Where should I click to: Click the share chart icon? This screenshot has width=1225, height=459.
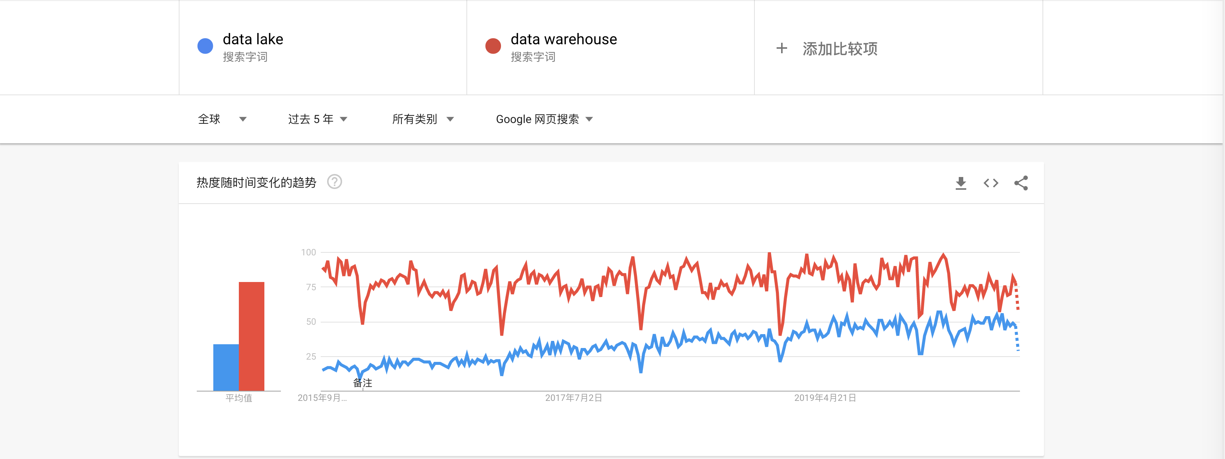(1020, 183)
